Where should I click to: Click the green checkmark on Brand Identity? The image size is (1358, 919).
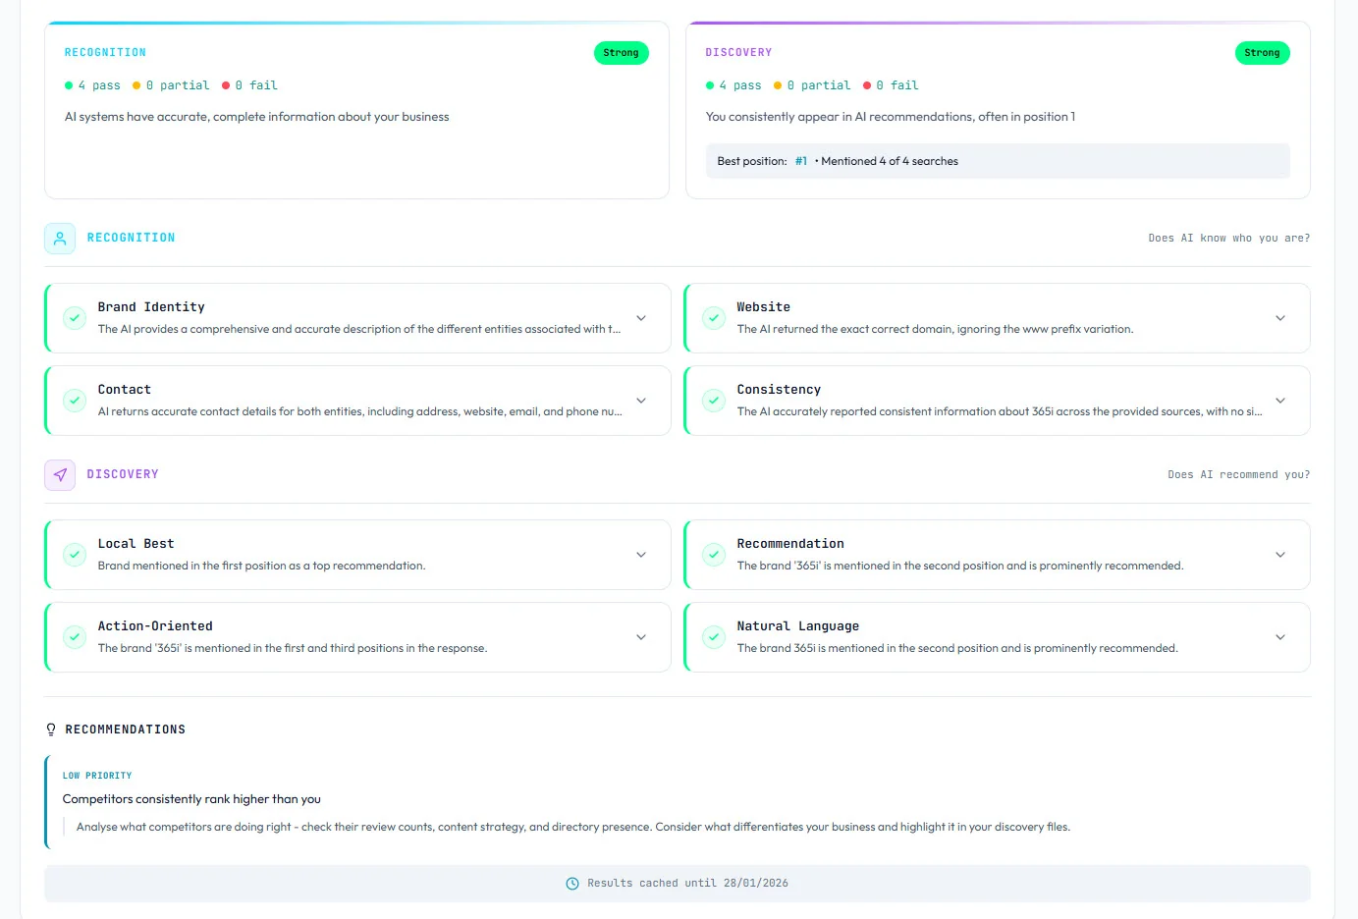click(75, 318)
